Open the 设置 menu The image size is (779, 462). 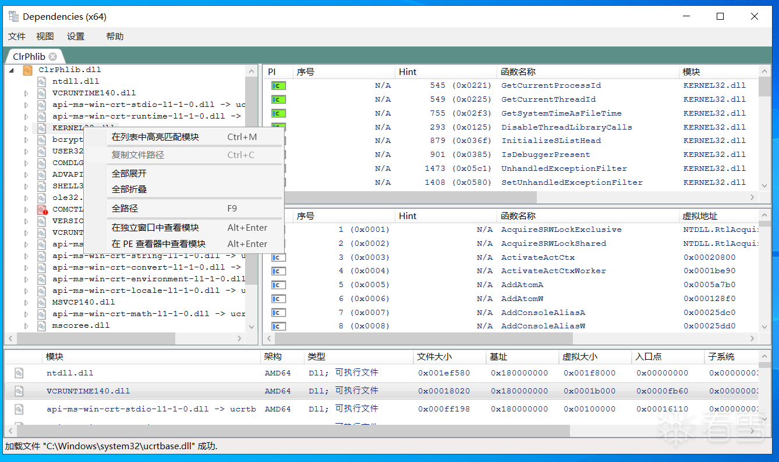tap(76, 37)
